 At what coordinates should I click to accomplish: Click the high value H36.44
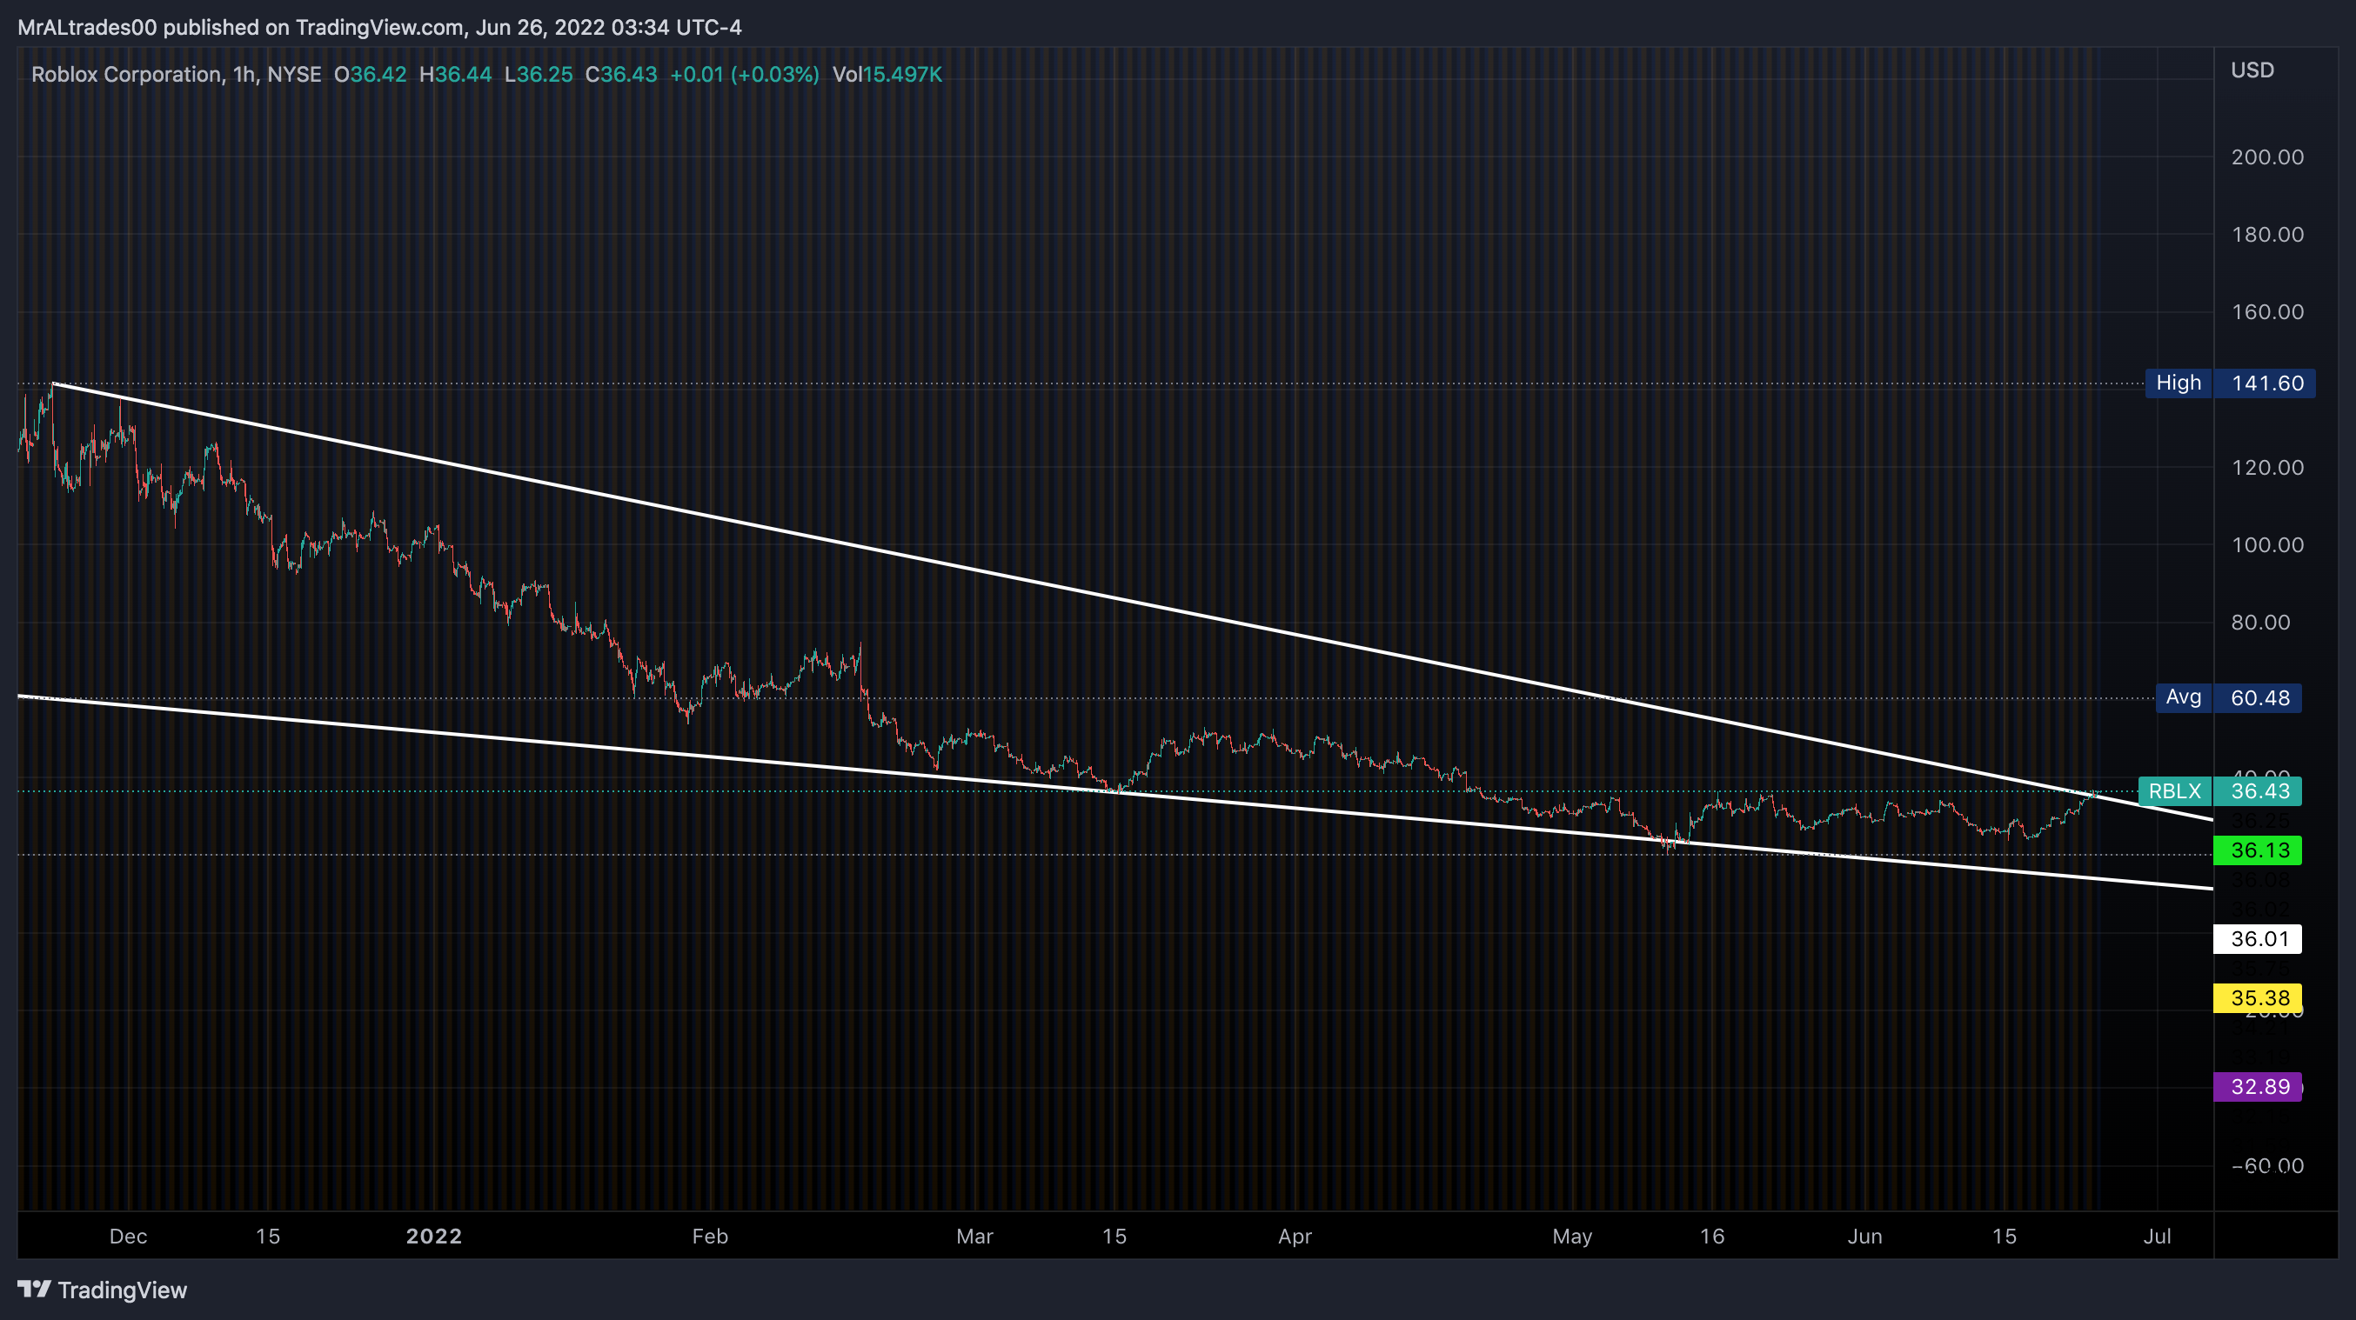point(456,74)
